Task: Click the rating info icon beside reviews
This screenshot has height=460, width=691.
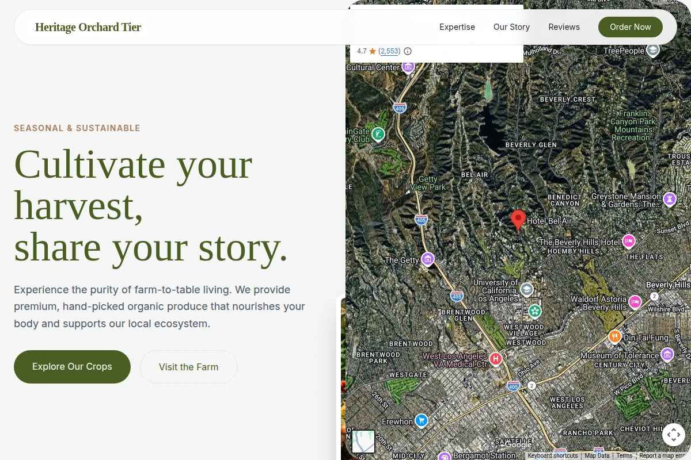Action: (x=408, y=51)
